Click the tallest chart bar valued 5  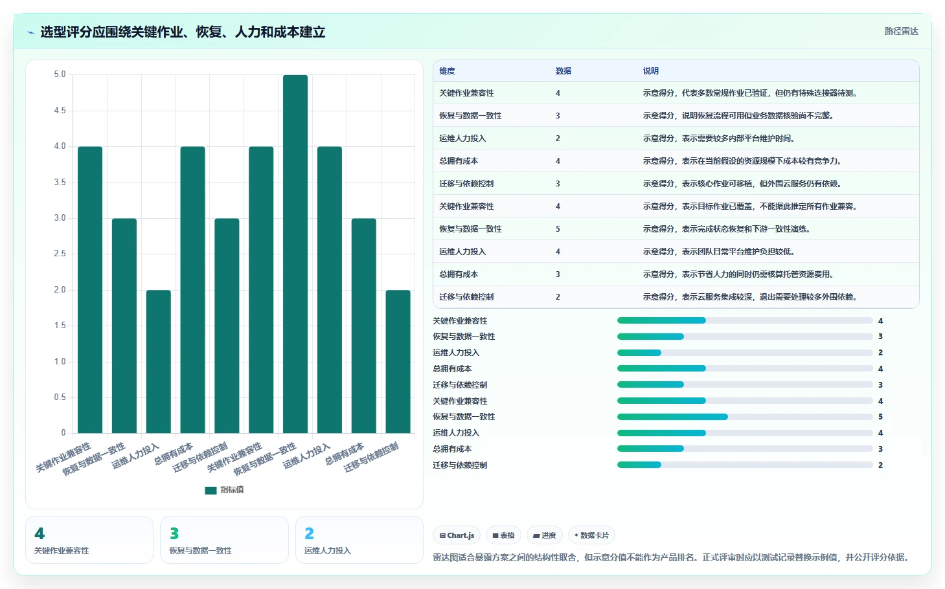pos(295,254)
